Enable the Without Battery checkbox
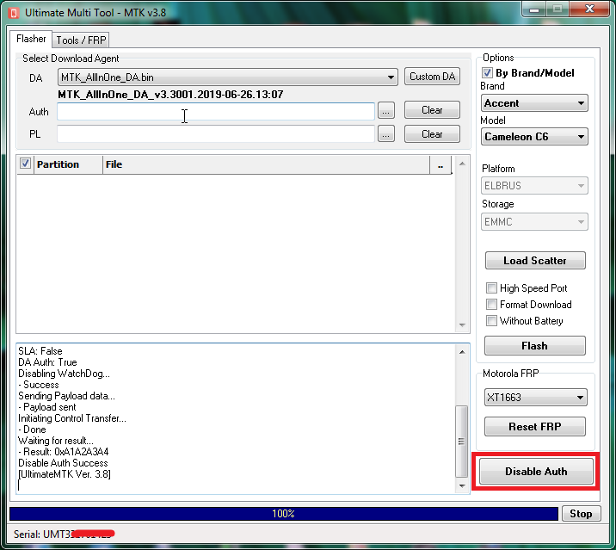This screenshot has width=616, height=550. (491, 321)
